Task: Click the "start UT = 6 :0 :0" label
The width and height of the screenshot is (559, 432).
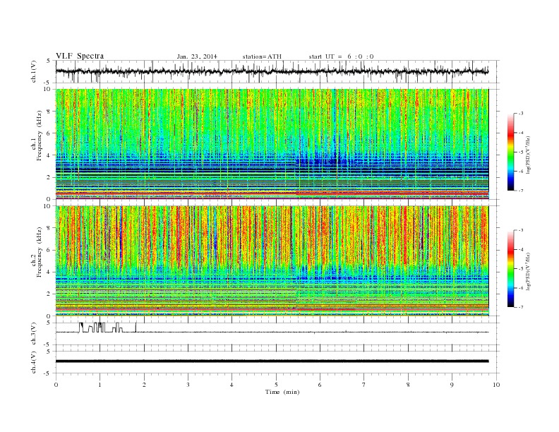Action: click(341, 56)
